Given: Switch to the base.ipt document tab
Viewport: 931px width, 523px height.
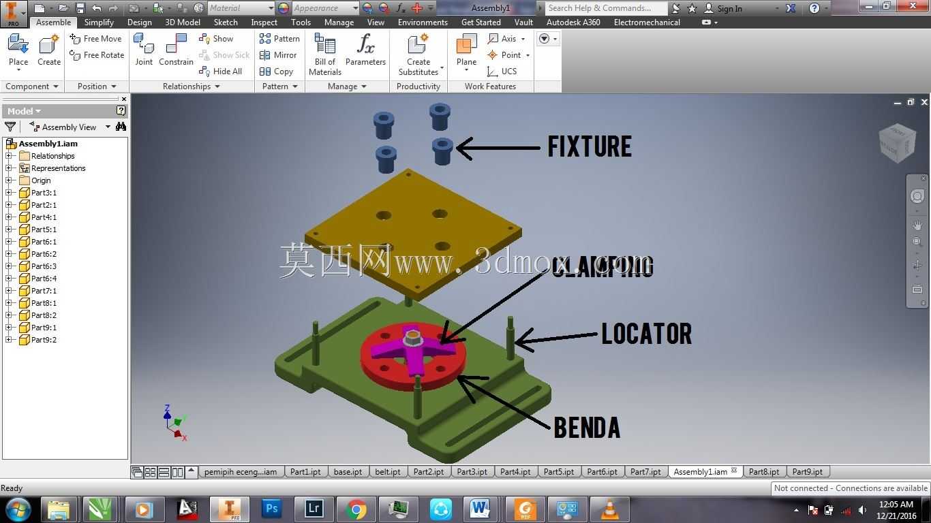Looking at the screenshot, I should coord(348,472).
